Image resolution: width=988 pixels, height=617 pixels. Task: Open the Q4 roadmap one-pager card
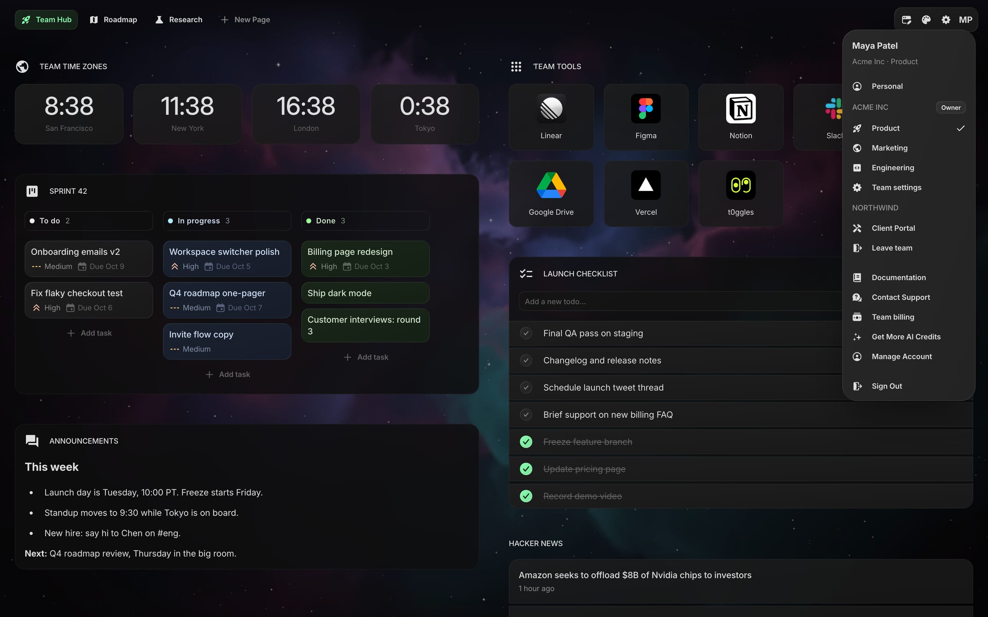click(x=227, y=300)
